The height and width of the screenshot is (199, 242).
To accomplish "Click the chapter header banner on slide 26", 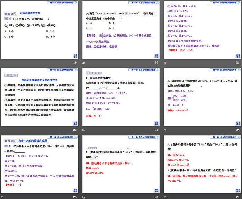I will 144,137.
